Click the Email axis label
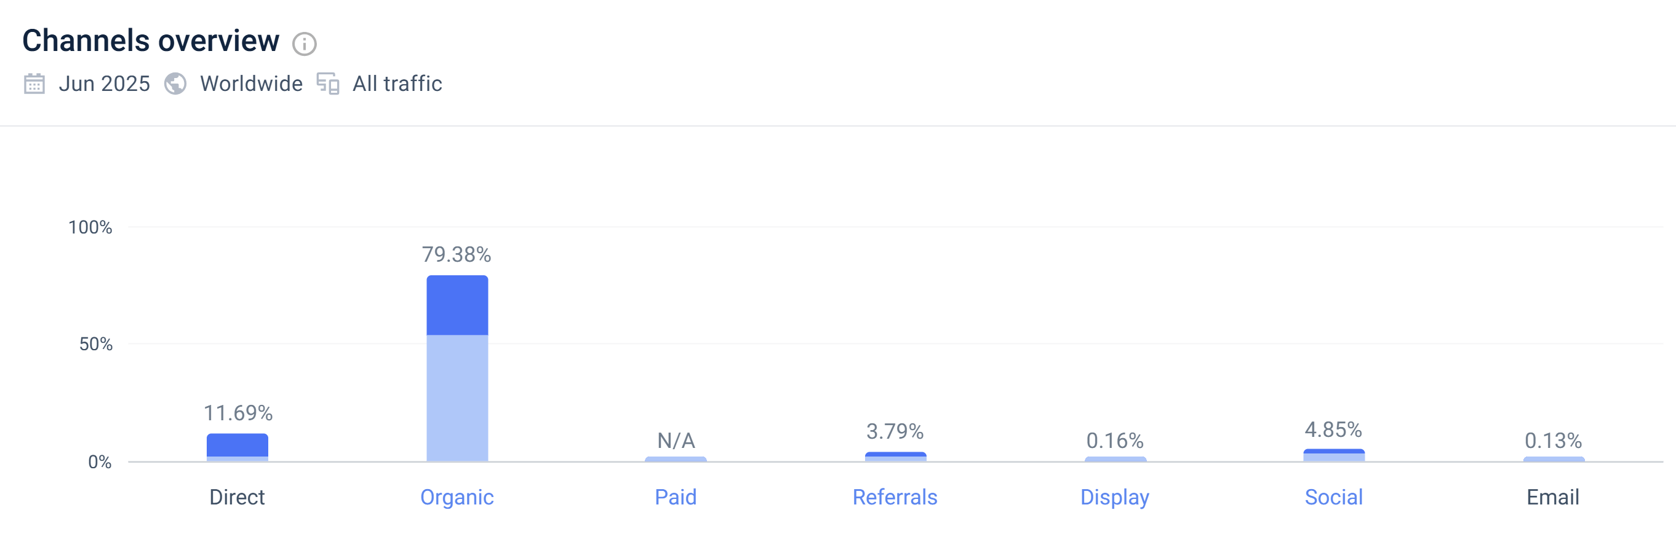Viewport: 1676px width, 553px height. [x=1552, y=497]
